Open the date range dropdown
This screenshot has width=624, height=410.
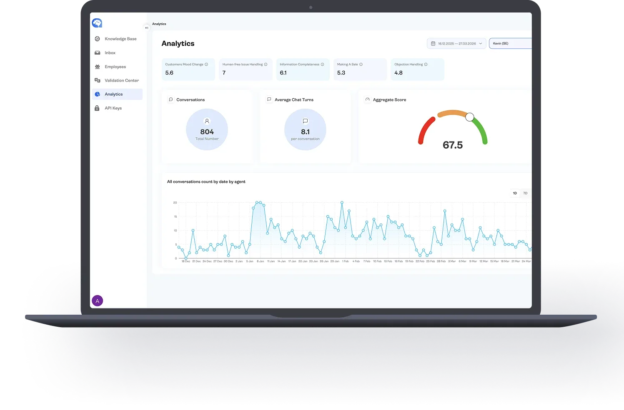pyautogui.click(x=456, y=43)
